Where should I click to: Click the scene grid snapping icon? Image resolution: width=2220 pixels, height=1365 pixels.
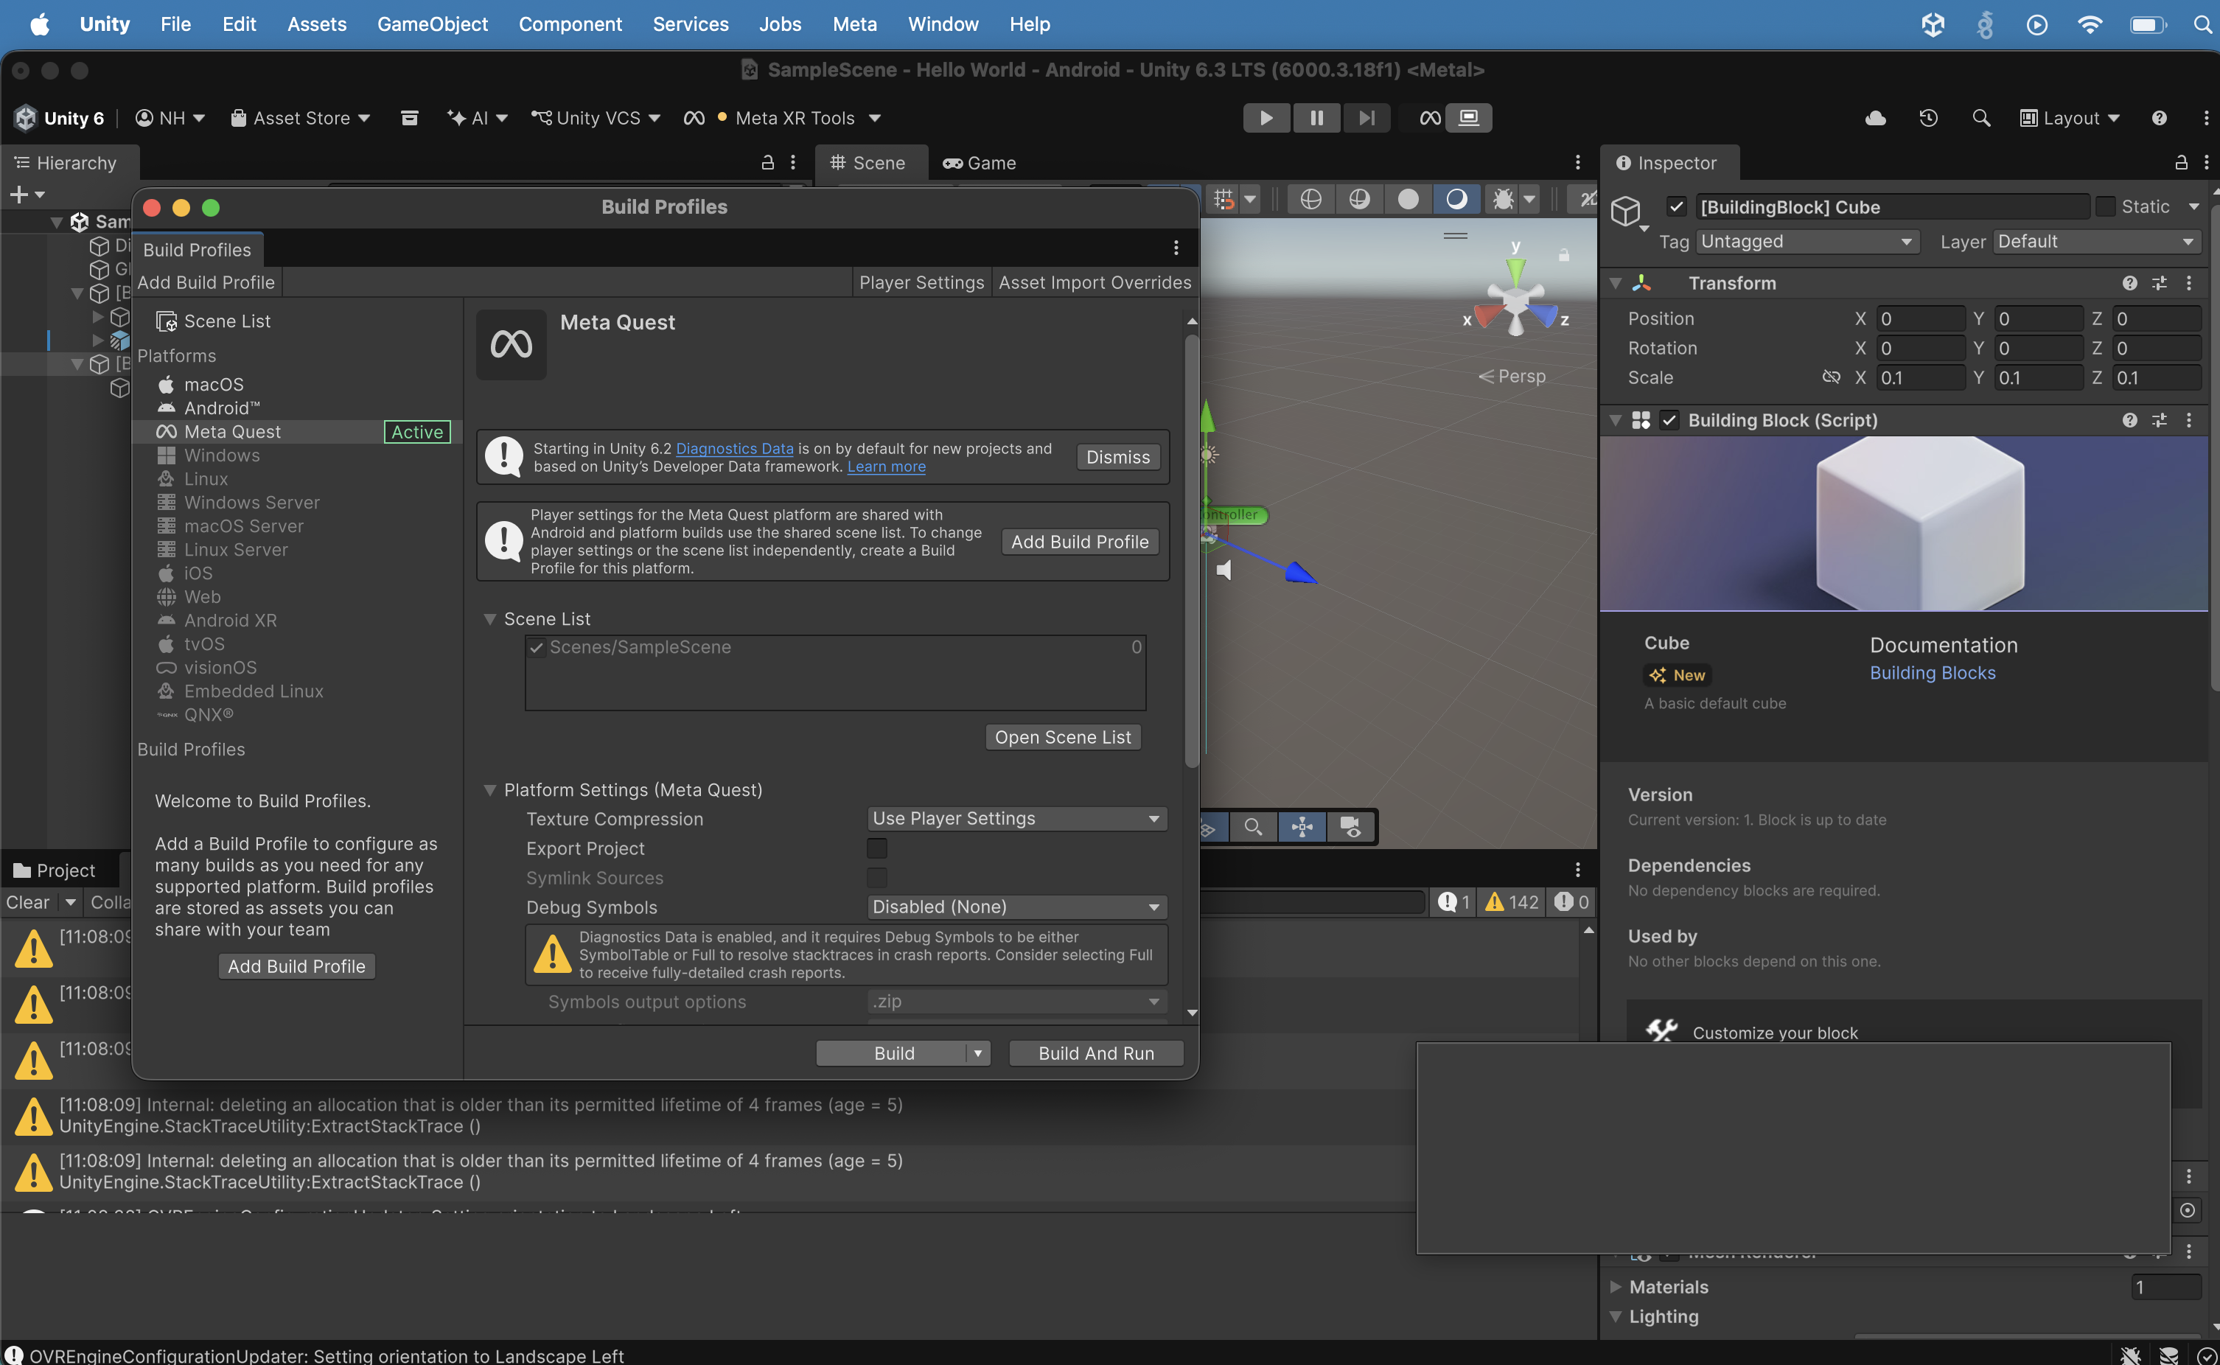pyautogui.click(x=1224, y=200)
